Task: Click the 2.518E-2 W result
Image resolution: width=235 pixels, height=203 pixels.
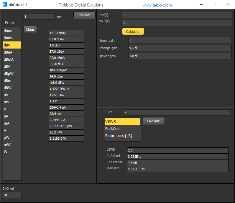Action: (x=66, y=138)
